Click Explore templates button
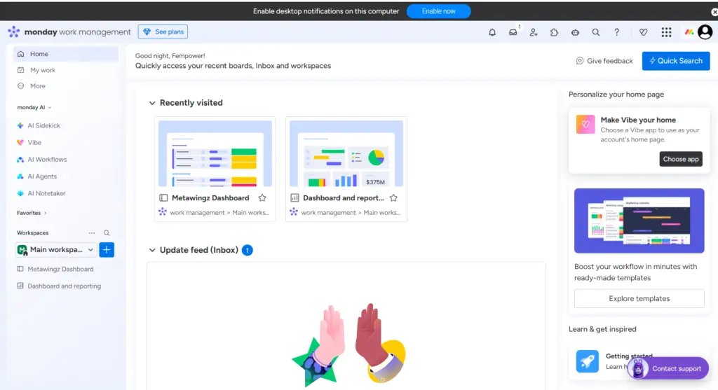 (x=639, y=298)
